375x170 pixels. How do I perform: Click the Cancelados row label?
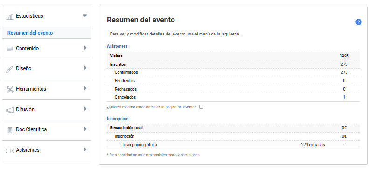pos(125,97)
